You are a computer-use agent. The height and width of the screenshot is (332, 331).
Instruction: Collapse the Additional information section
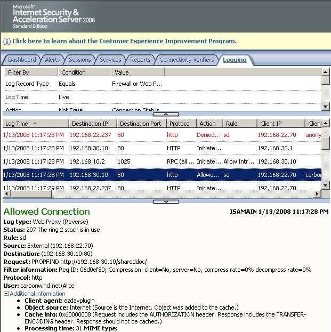[x=6, y=294]
